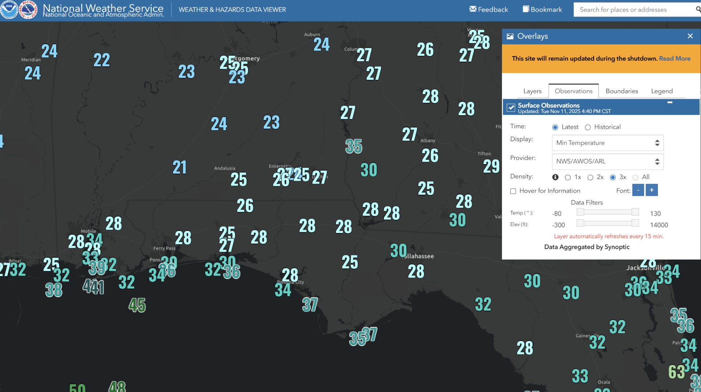
Task: Follow the Read More shutdown link
Action: click(x=674, y=59)
